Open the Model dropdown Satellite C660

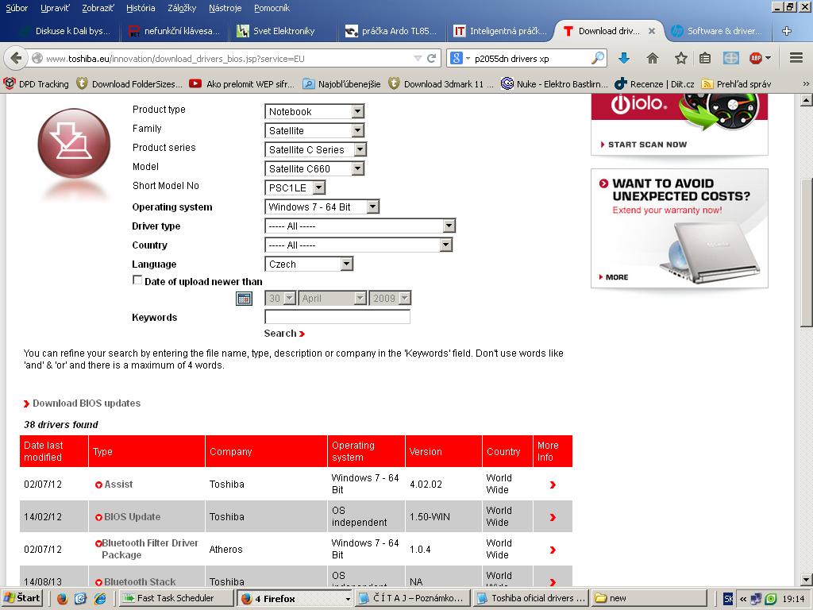(314, 168)
